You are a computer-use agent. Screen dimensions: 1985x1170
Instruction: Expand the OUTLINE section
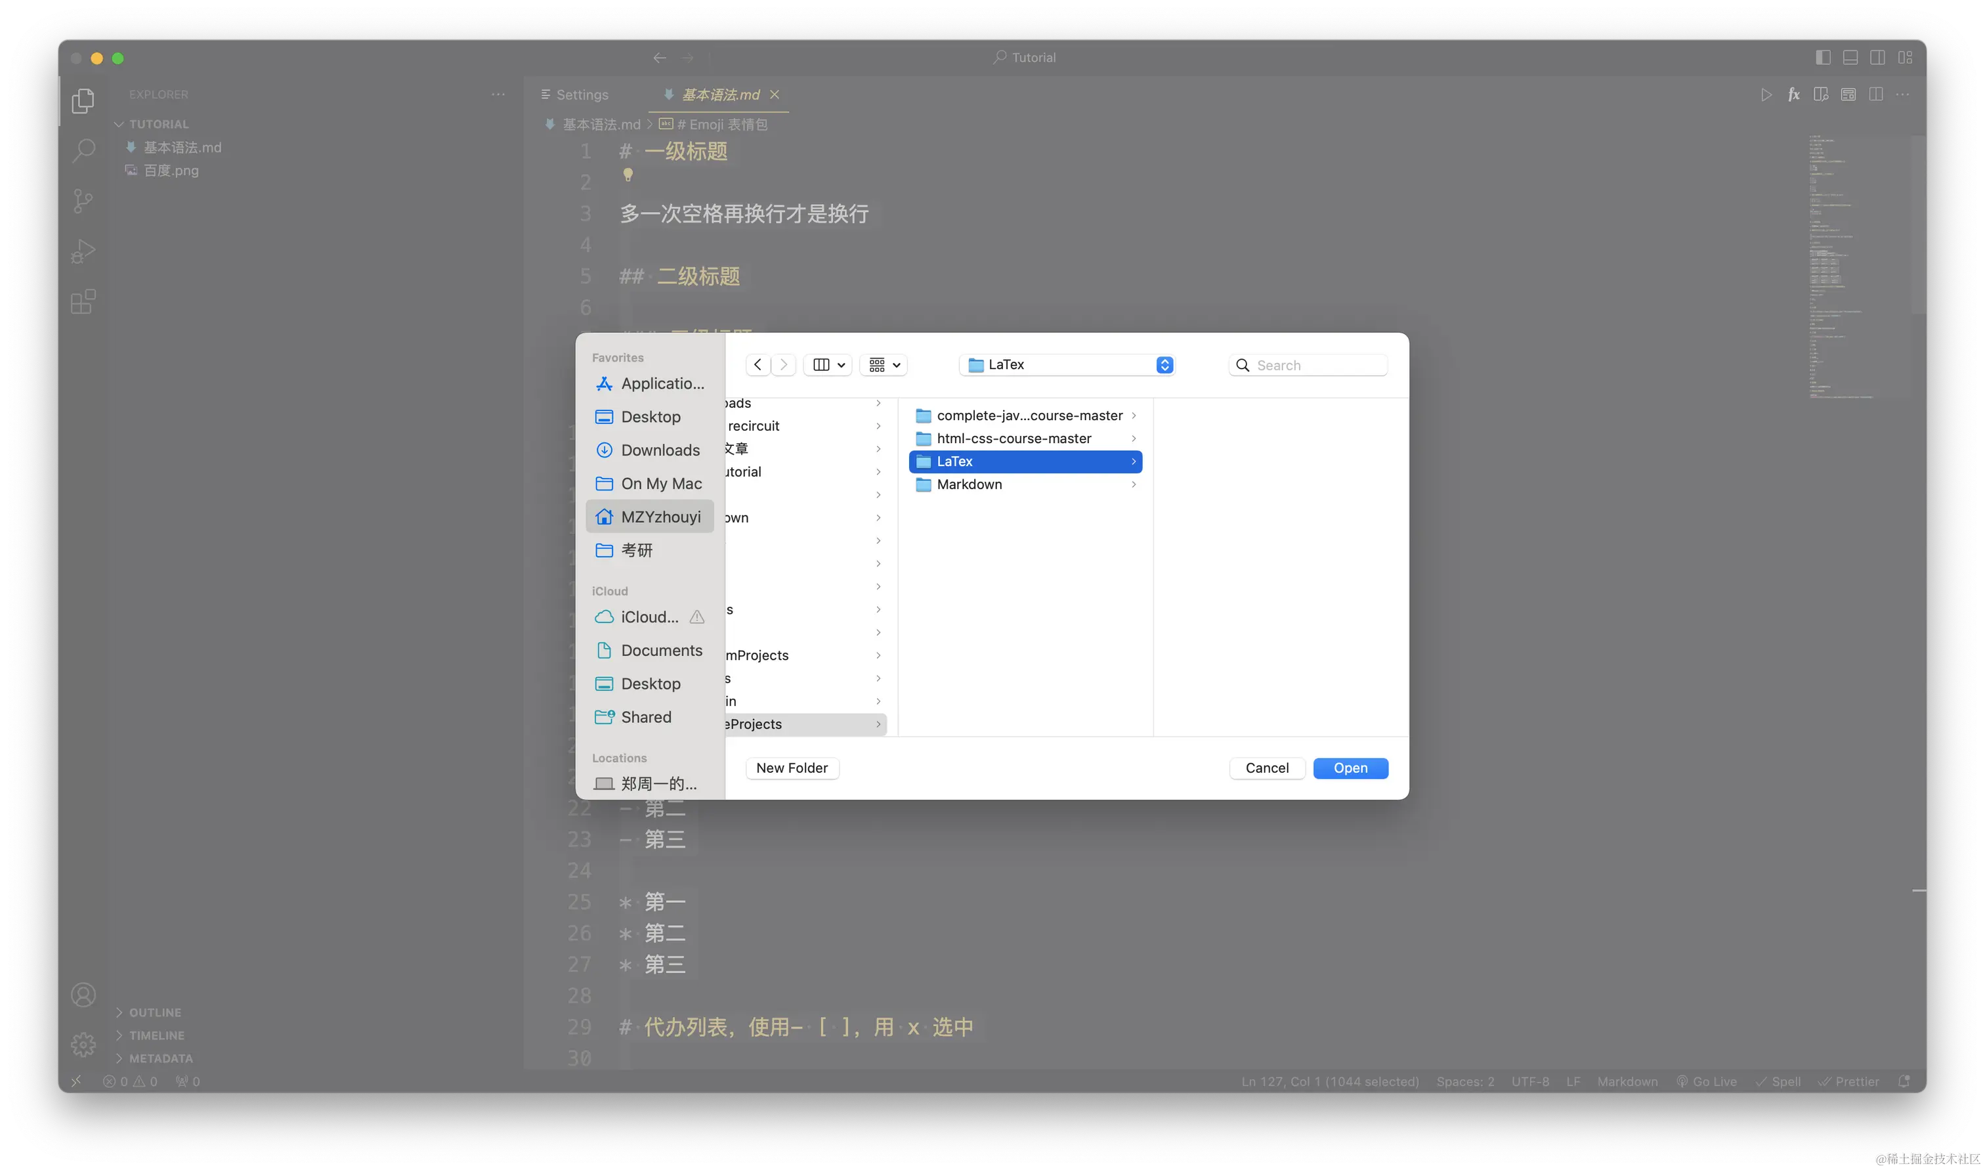pyautogui.click(x=155, y=1012)
